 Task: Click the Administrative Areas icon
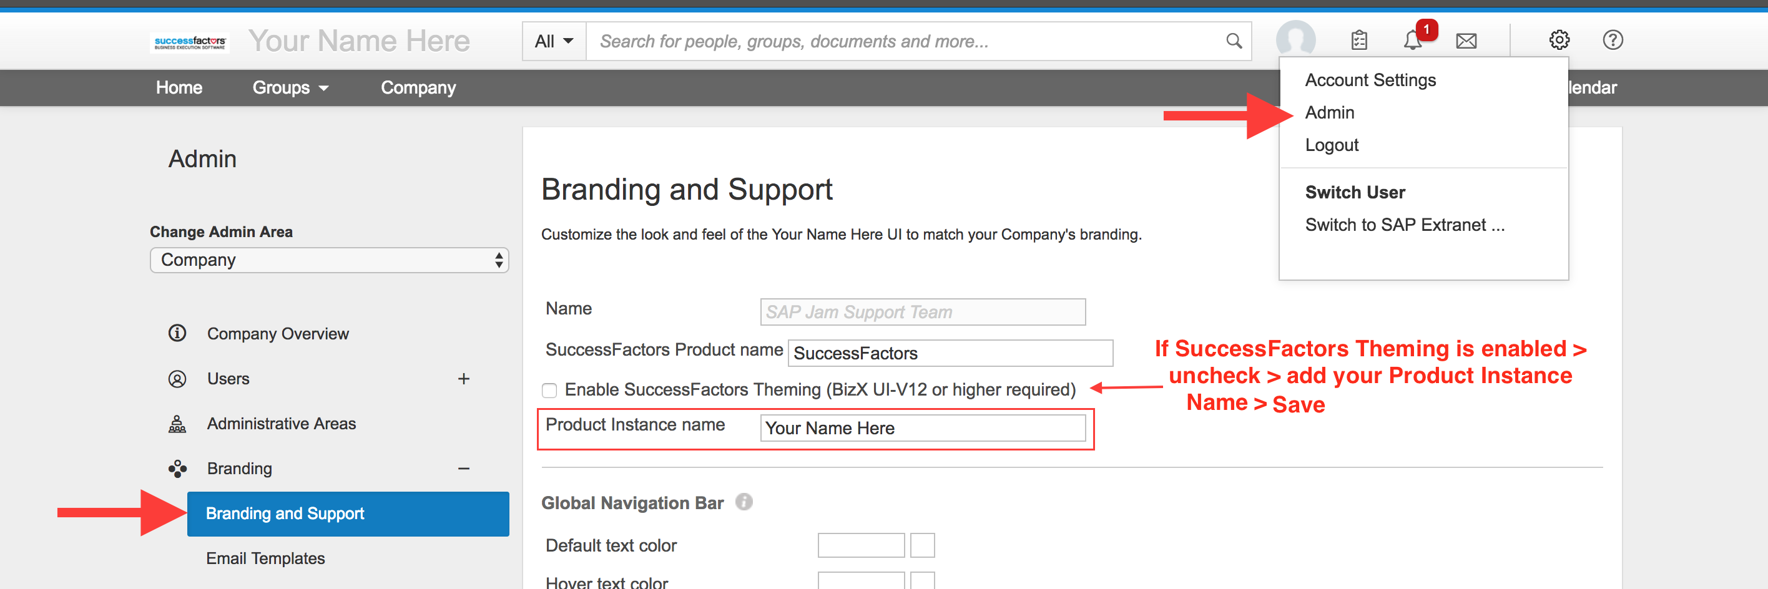[x=177, y=424]
